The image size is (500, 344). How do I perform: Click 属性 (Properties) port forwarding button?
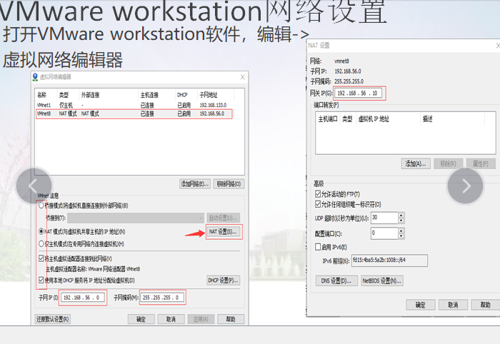point(481,163)
